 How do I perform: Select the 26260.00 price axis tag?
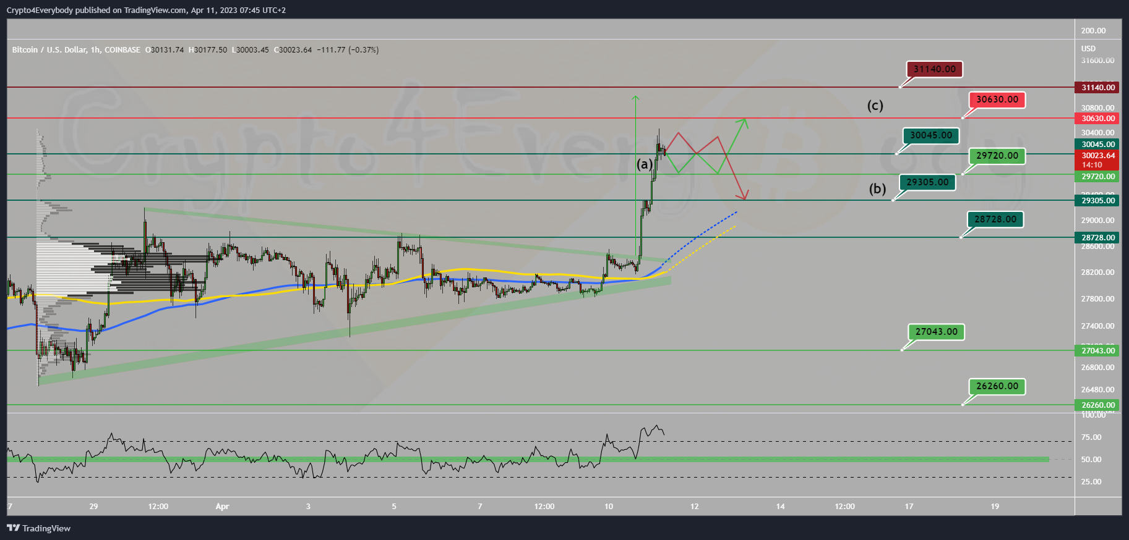[1098, 405]
